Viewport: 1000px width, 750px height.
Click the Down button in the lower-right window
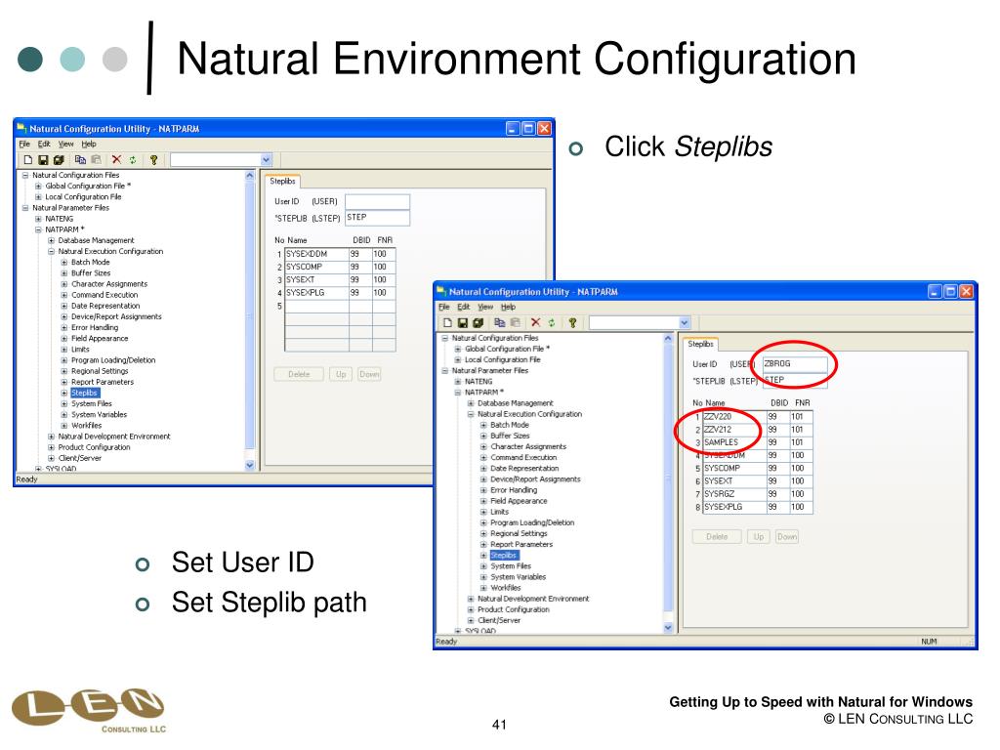(787, 537)
